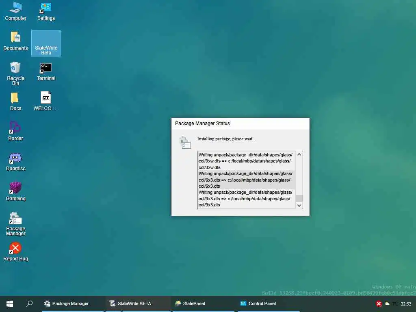The height and width of the screenshot is (312, 416).
Task: Open the Computer desktop icon
Action: pos(16,11)
